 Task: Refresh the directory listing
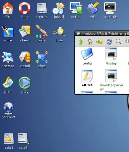[109, 42]
